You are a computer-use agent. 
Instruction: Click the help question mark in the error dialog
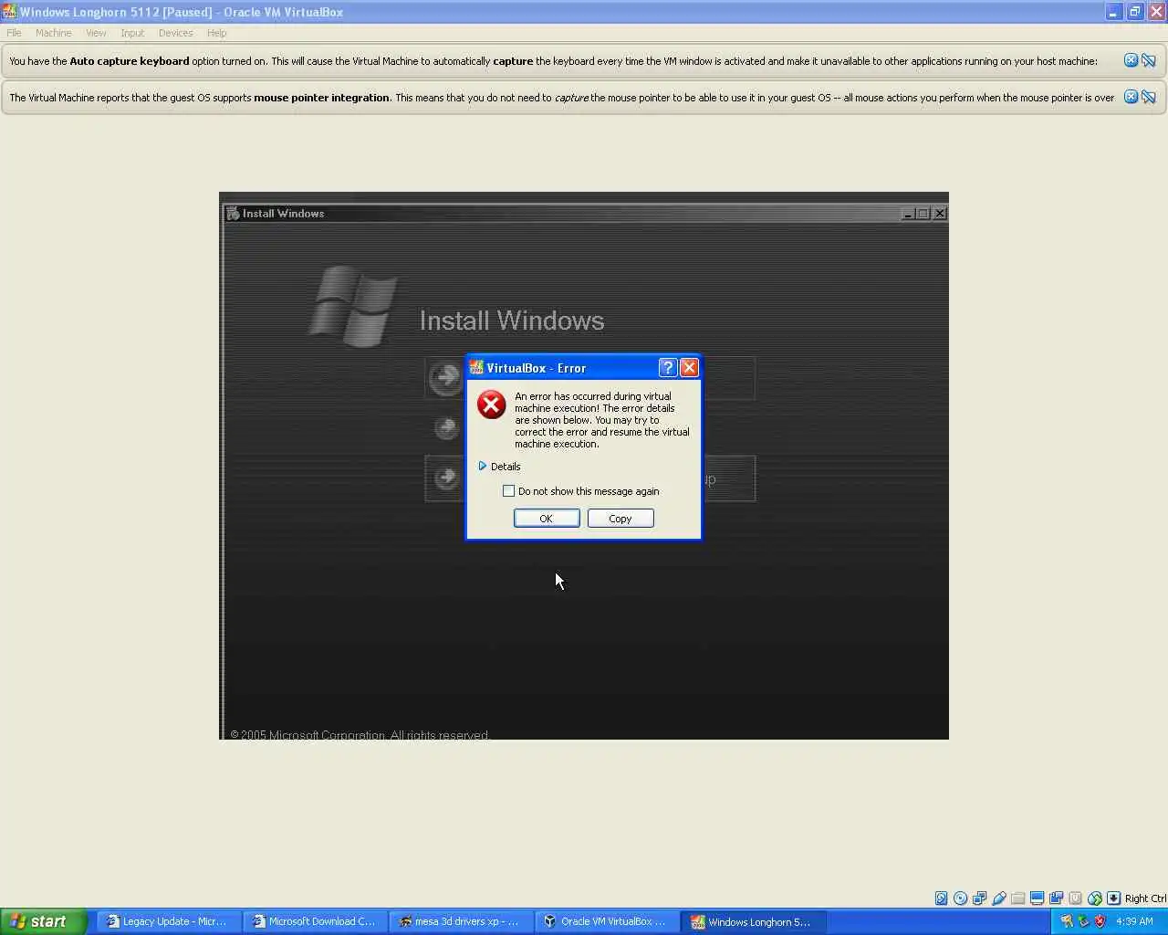668,367
